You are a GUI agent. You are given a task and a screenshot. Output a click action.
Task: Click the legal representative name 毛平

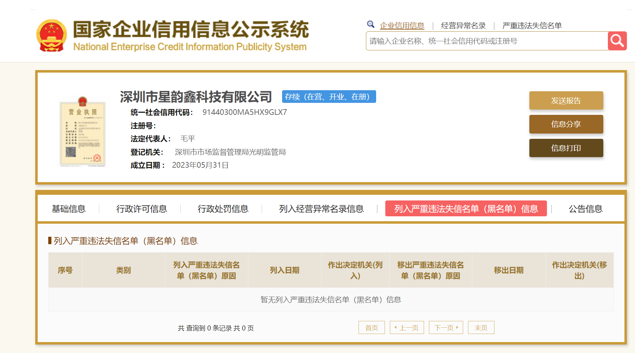[x=187, y=139]
